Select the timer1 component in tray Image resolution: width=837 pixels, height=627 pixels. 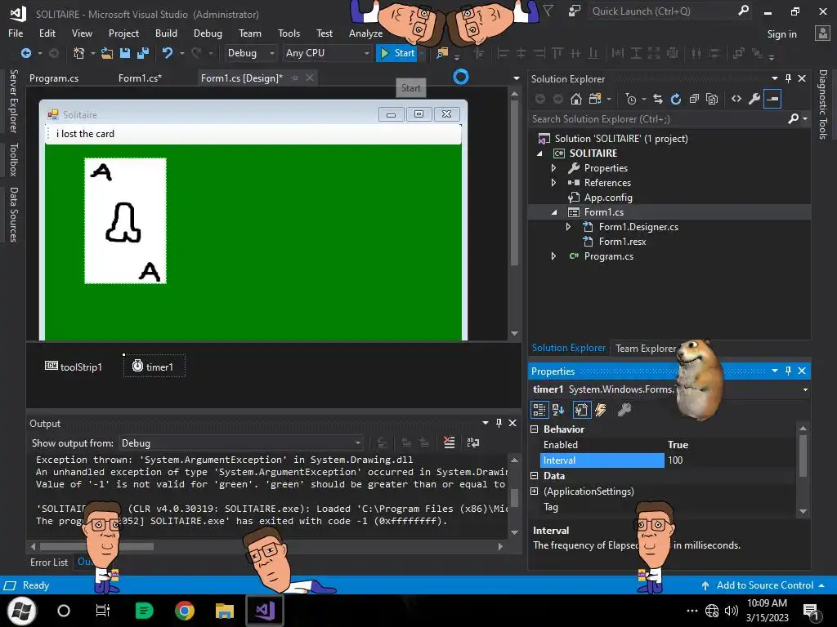pos(154,367)
